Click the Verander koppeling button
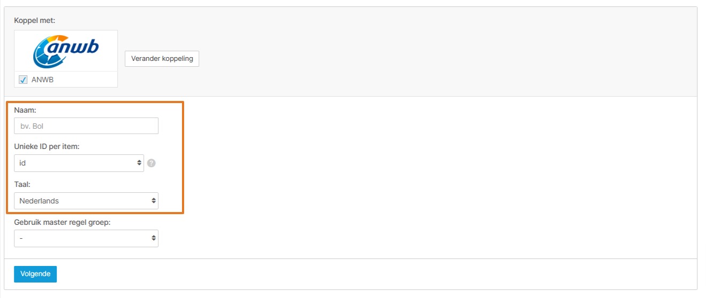This screenshot has width=706, height=298. click(162, 59)
